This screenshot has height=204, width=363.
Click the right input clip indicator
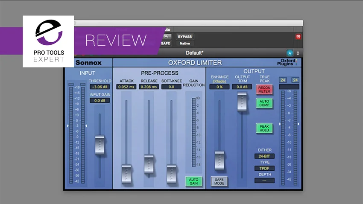click(83, 85)
